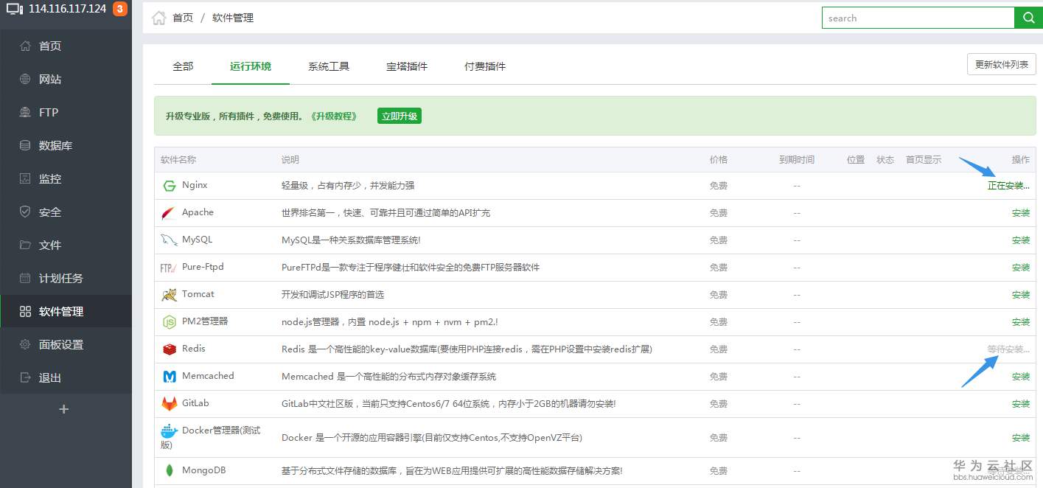Click the Redis red cube icon

[170, 349]
